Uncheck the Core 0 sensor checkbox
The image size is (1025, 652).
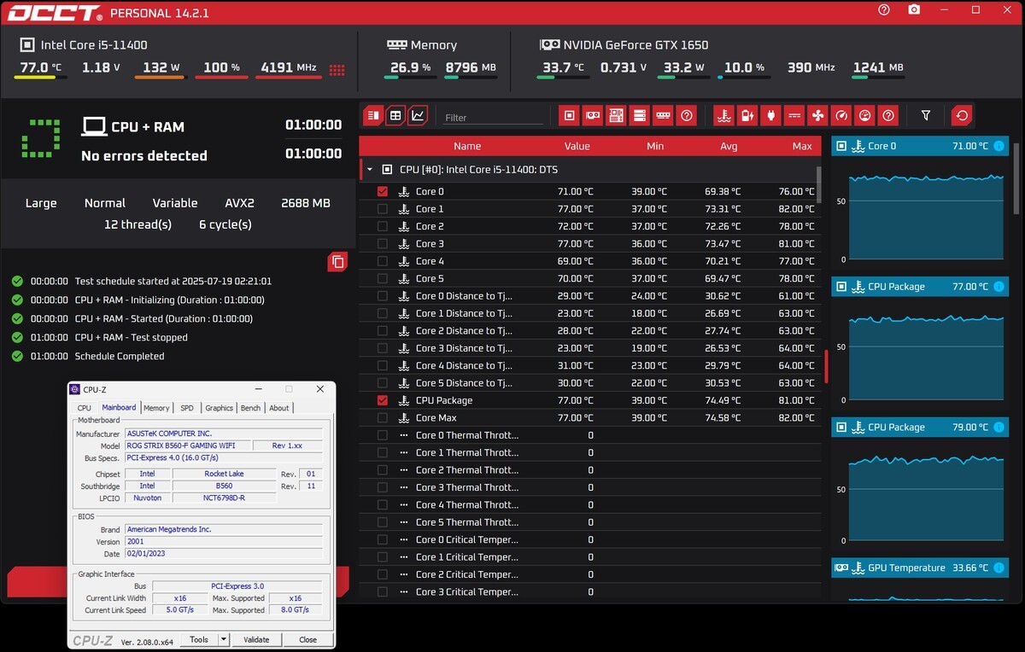pyautogui.click(x=382, y=192)
